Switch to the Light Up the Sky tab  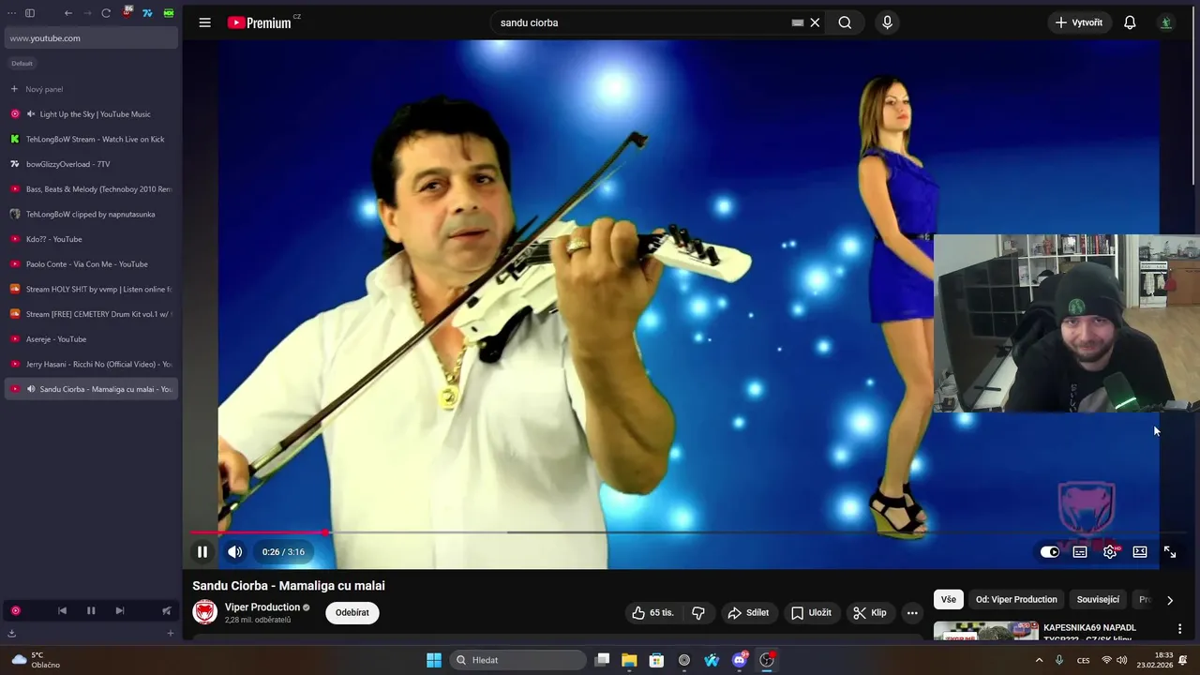(x=91, y=114)
